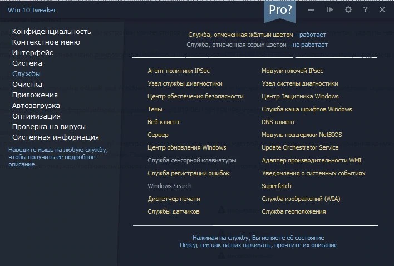This screenshot has width=394, height=266.
Task: Open the Контекстное меню section
Action: point(46,42)
